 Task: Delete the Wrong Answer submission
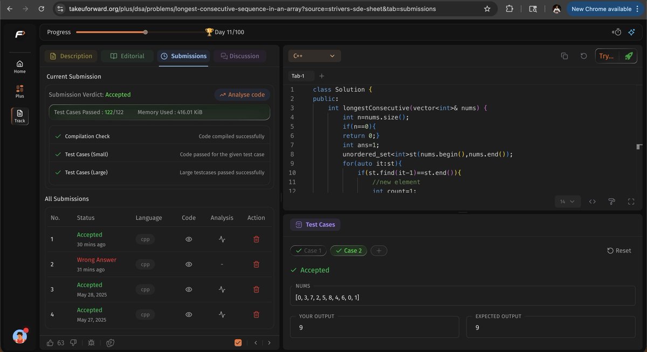[256, 264]
